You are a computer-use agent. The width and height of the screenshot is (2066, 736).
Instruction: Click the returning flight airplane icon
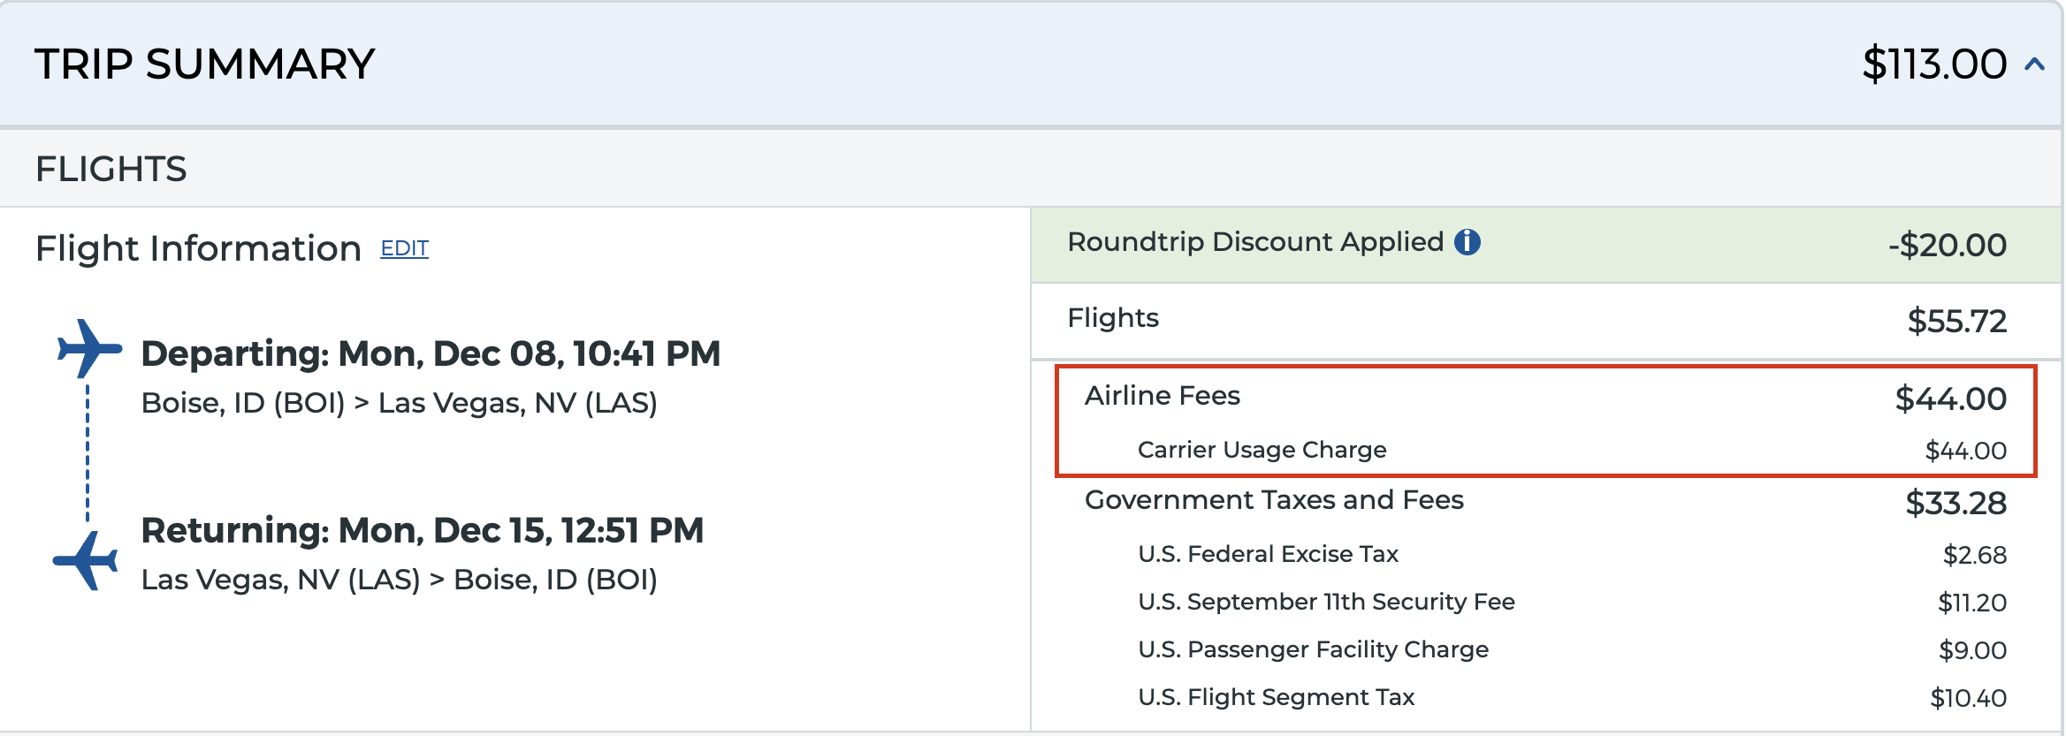coord(86,560)
